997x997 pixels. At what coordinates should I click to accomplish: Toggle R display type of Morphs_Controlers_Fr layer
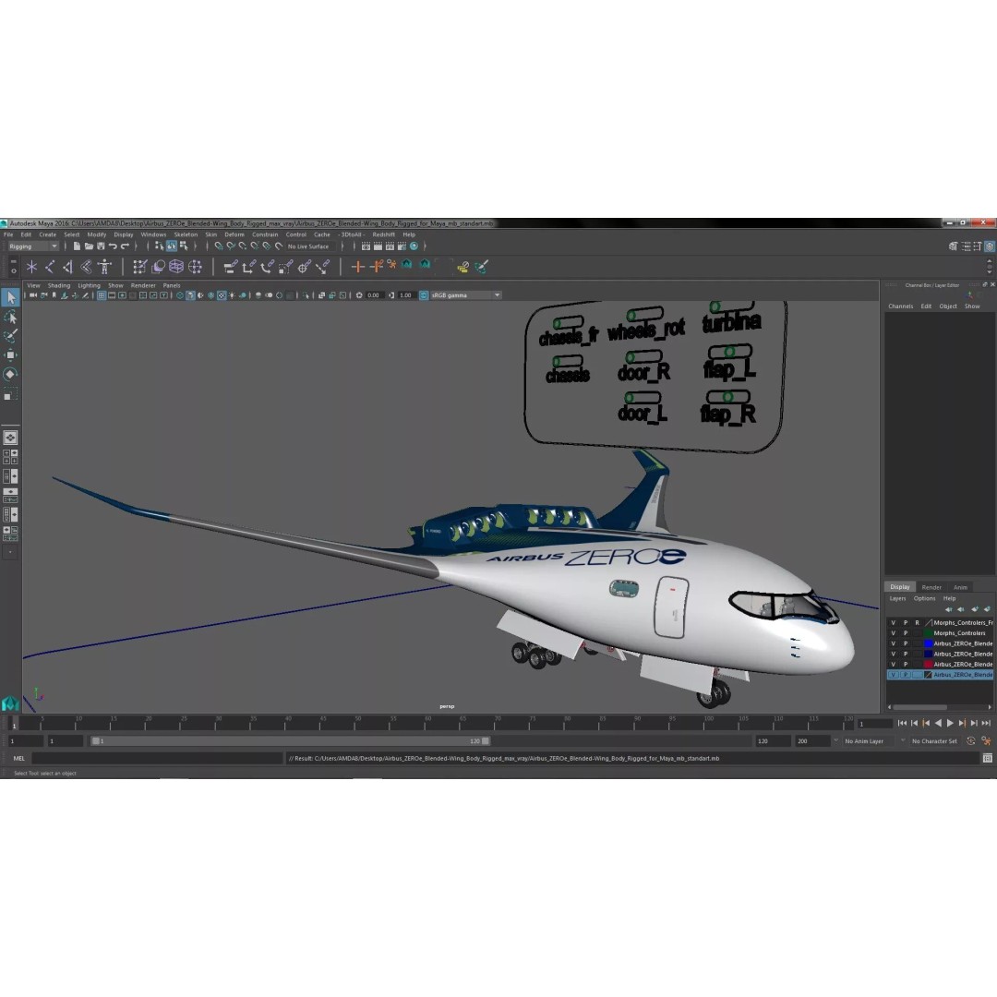pos(917,622)
